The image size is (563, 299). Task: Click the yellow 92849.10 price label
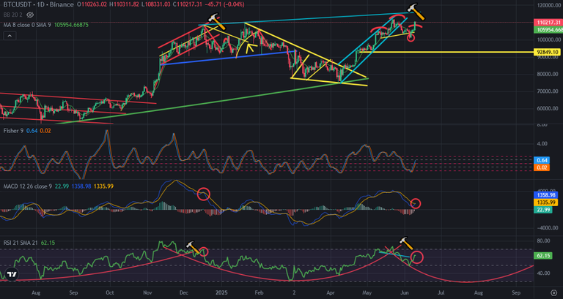[x=547, y=53]
